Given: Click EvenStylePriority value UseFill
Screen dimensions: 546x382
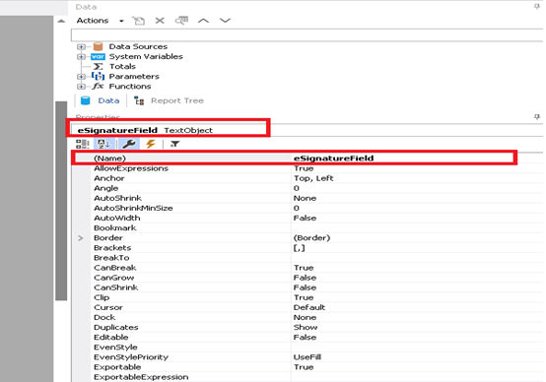Looking at the screenshot, I should click(307, 357).
